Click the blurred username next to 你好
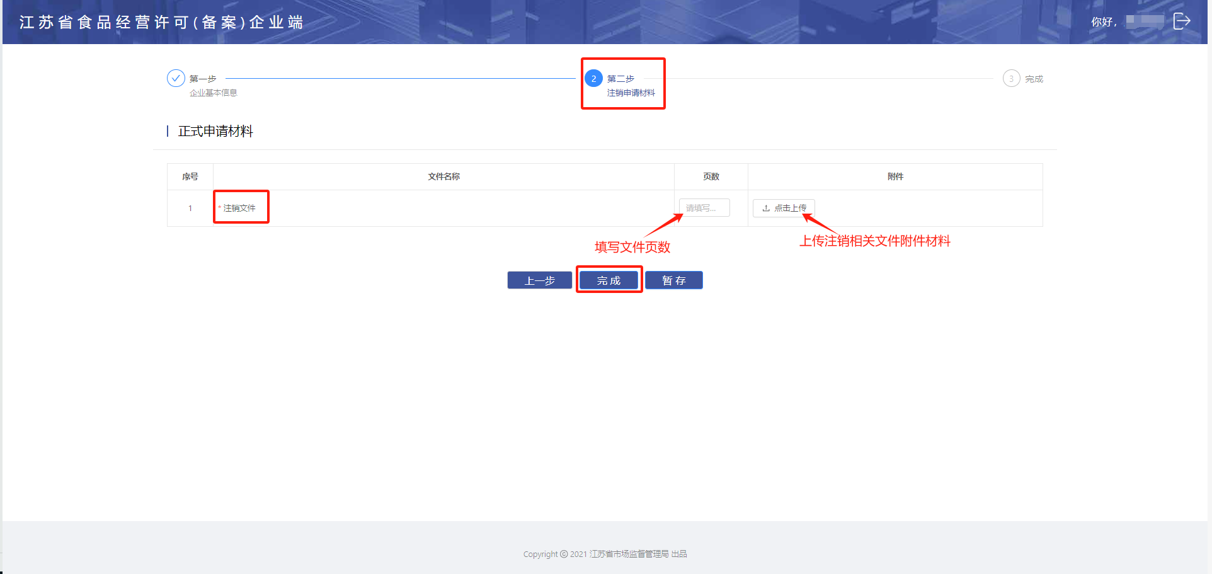This screenshot has height=574, width=1212. coord(1145,21)
